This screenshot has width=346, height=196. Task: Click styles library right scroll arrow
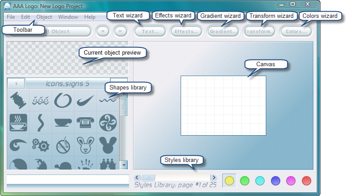[x=214, y=177]
